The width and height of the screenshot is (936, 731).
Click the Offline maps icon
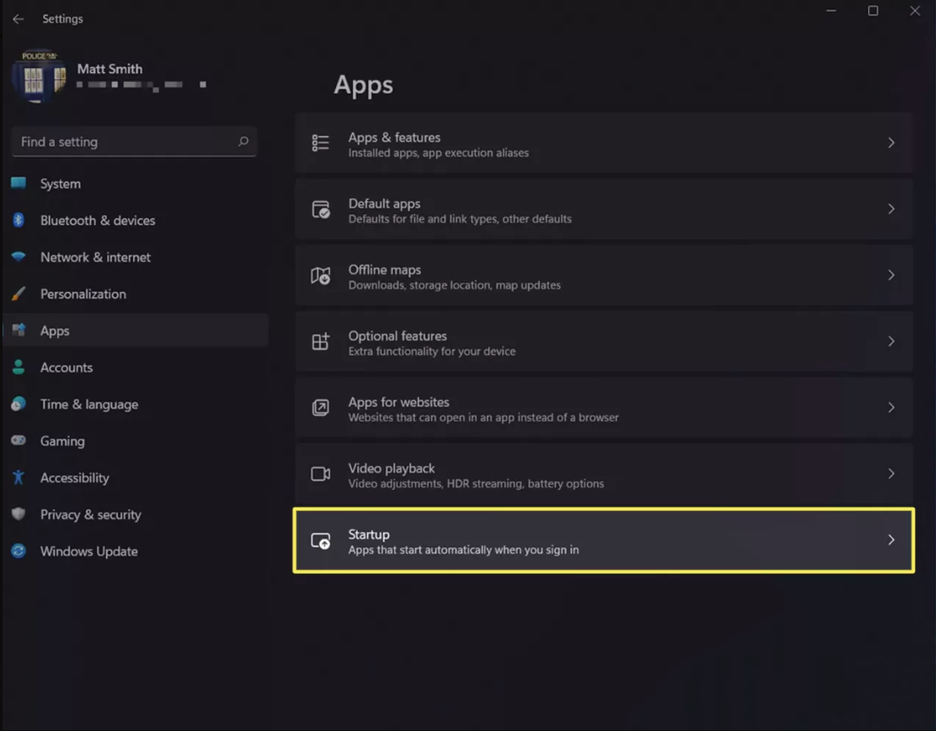(321, 275)
